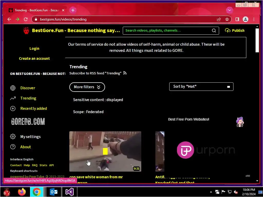
Task: Launch Firefox from the taskbar
Action: click(22, 192)
